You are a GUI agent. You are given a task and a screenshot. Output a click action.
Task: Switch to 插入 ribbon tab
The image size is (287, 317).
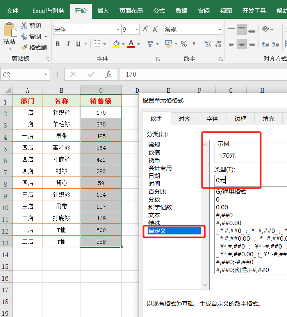tap(103, 11)
